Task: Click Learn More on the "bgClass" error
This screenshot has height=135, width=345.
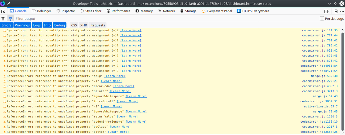Action: pos(120,127)
